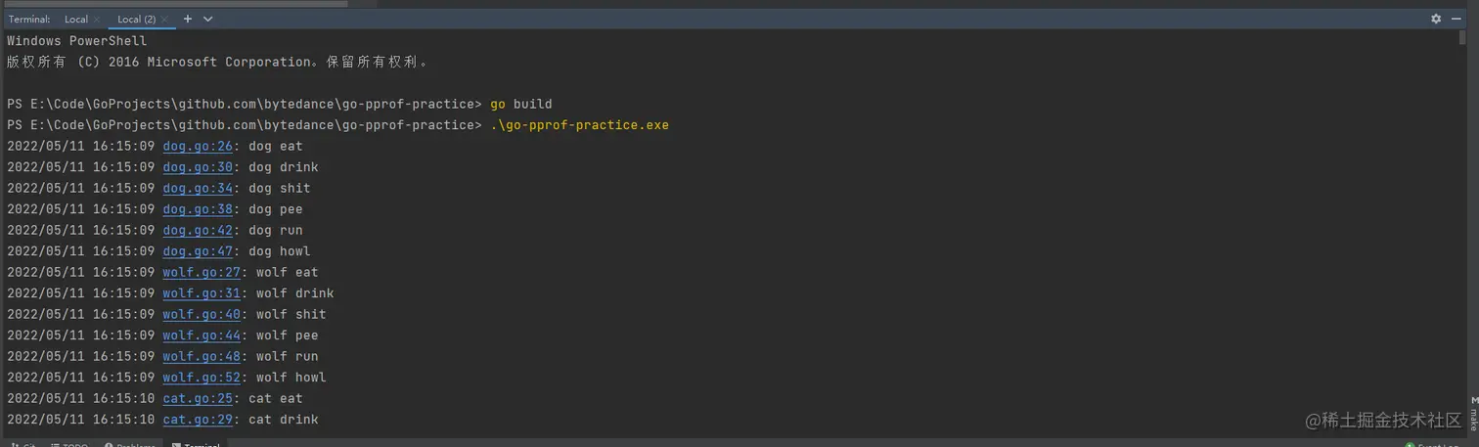Expand the terminal tabs dropdown arrow
Image resolution: width=1479 pixels, height=447 pixels.
point(208,19)
